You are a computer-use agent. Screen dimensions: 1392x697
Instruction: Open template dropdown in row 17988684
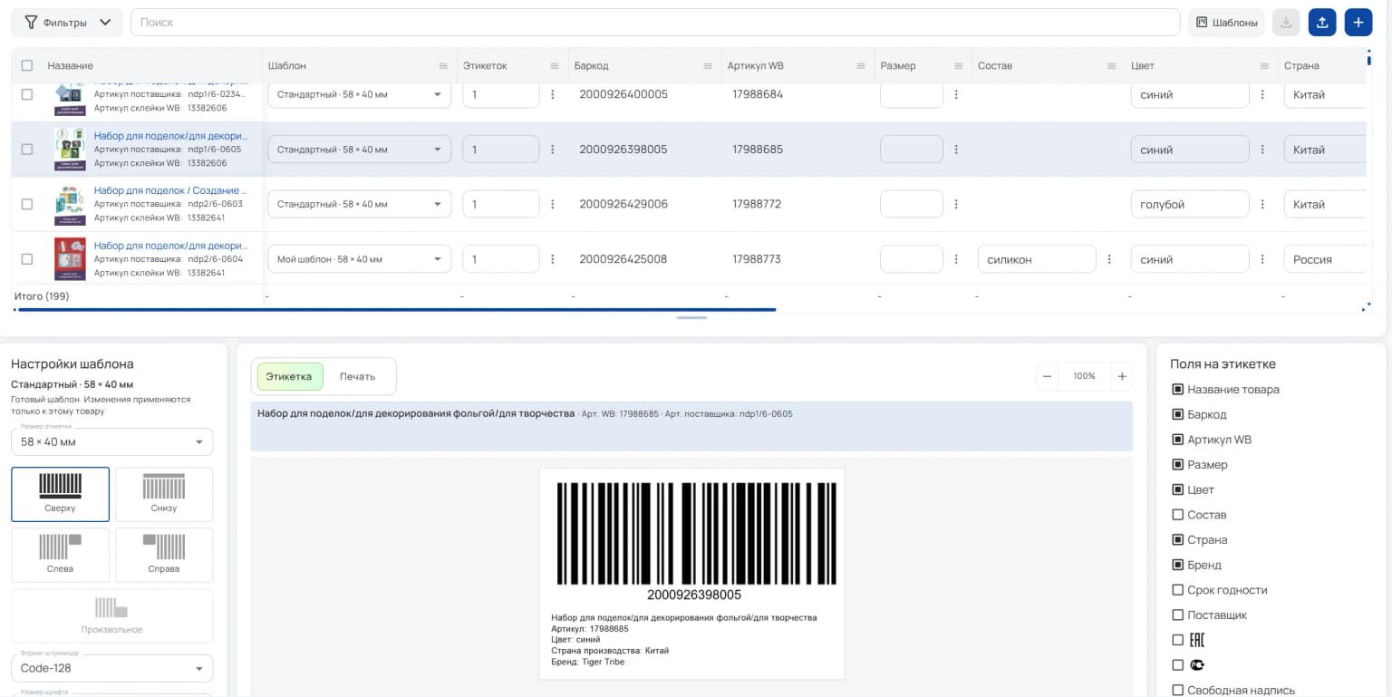click(x=359, y=94)
